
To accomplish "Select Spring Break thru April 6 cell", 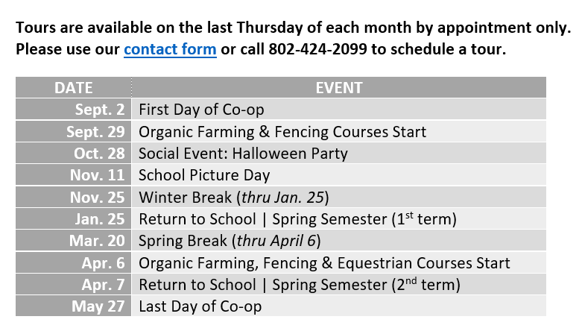I will (x=339, y=241).
